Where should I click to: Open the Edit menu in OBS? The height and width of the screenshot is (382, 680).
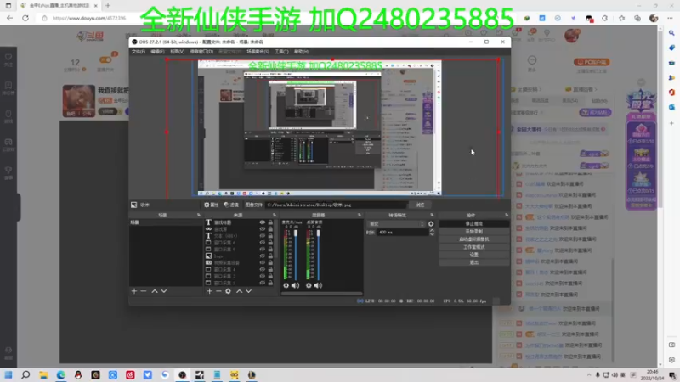[157, 52]
